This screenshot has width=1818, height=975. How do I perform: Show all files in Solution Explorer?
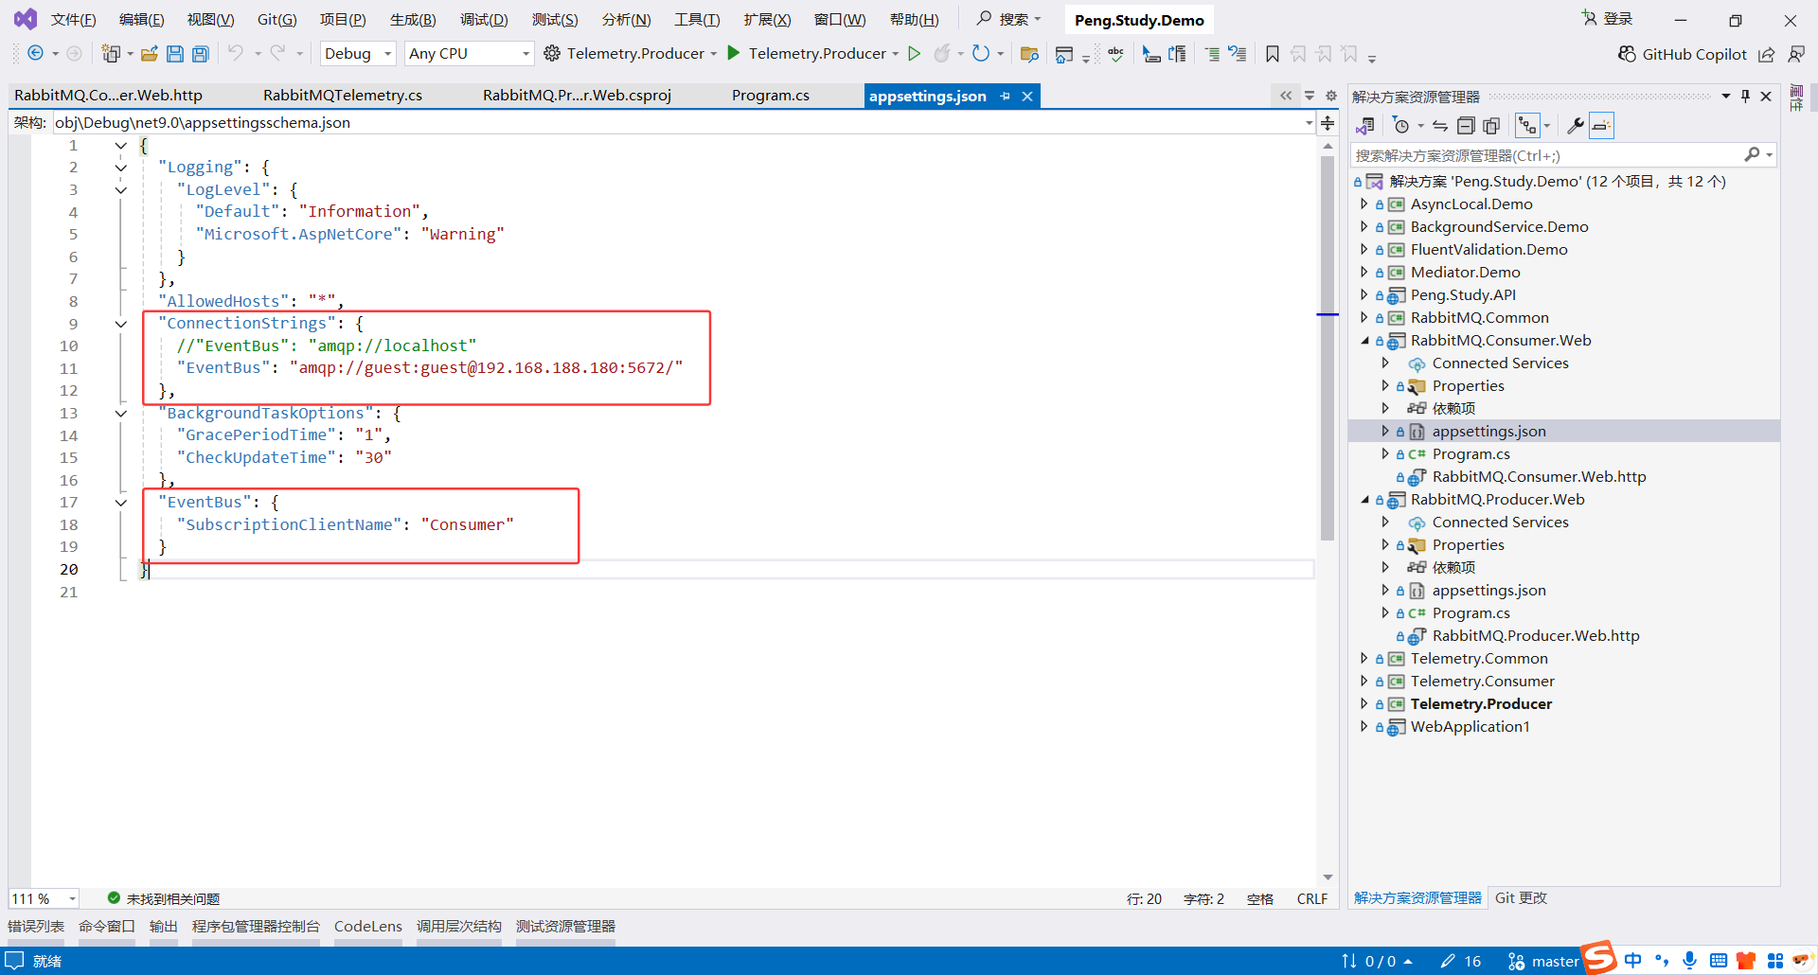coord(1491,126)
